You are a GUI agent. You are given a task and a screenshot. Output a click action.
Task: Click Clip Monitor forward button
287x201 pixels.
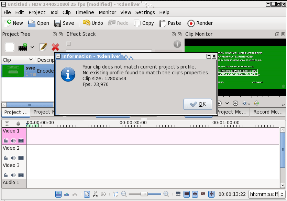pyautogui.click(x=235, y=103)
